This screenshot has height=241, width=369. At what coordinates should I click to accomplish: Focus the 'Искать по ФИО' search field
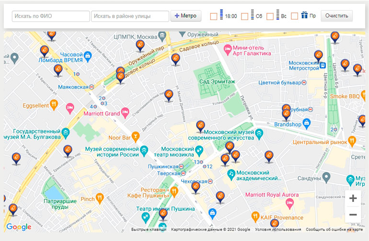tap(51, 16)
